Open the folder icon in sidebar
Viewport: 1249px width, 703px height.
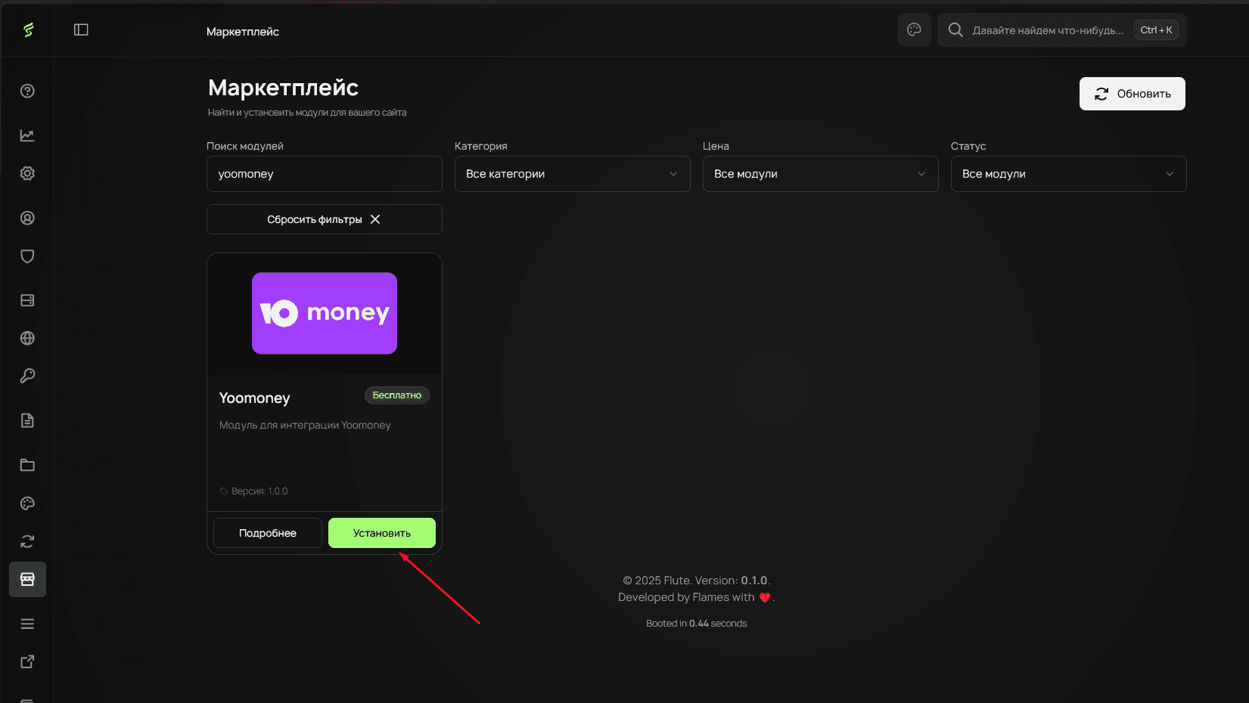27,465
